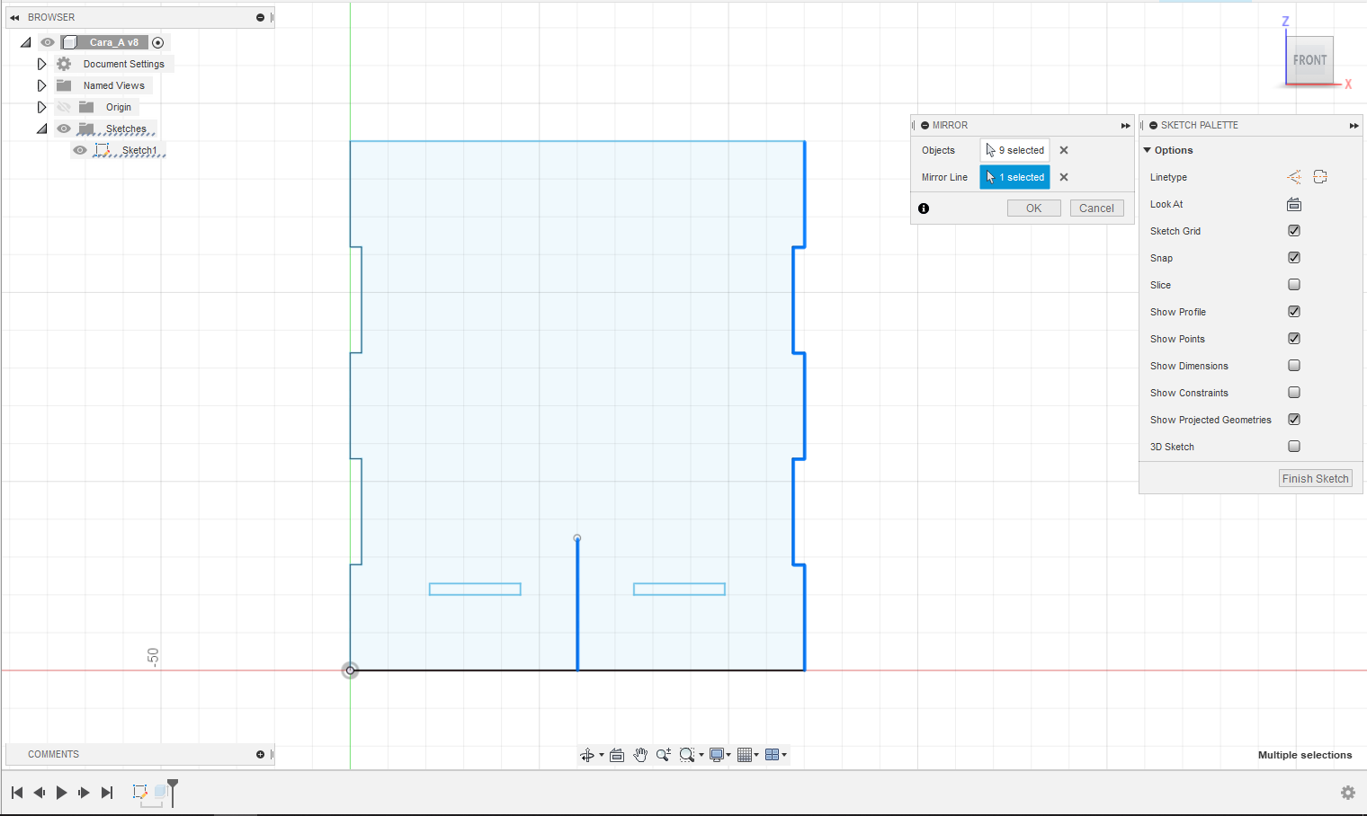Collapse the Options section in Sketch Palette
Screen dimensions: 1367x816
point(1147,150)
